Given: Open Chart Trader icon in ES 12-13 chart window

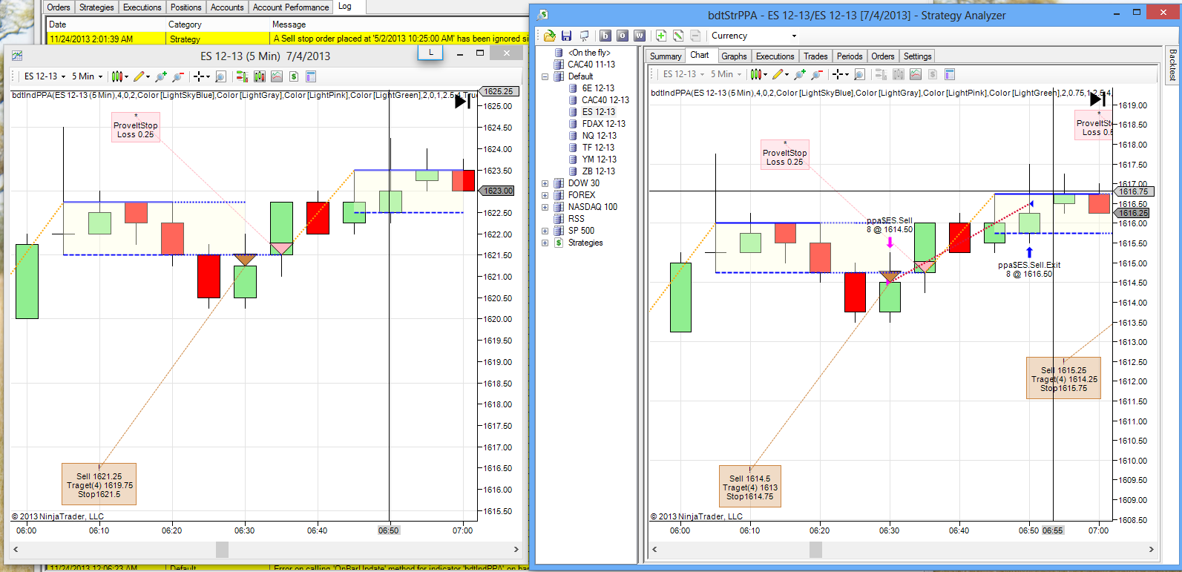Looking at the screenshot, I should (241, 76).
